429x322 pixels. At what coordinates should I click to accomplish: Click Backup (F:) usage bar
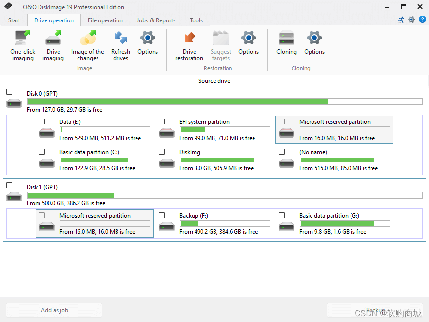pos(225,223)
